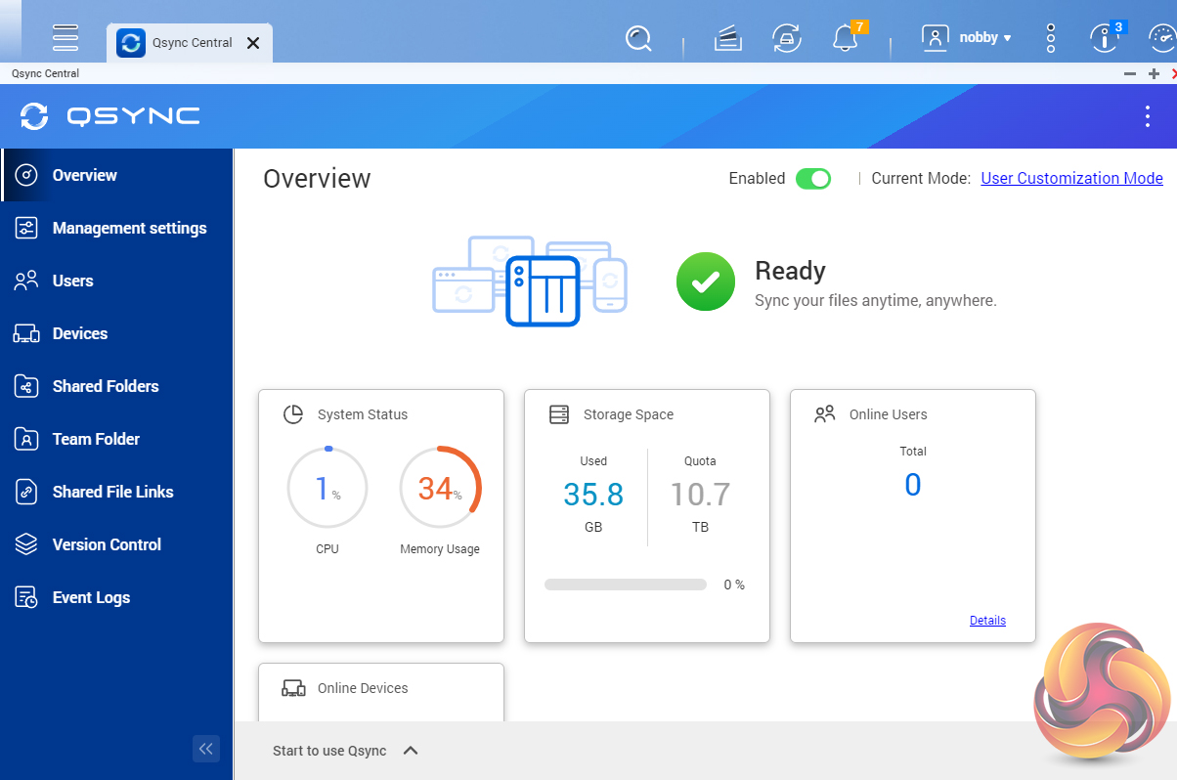Click the Storage Space usage progress bar
1177x780 pixels.
point(626,585)
